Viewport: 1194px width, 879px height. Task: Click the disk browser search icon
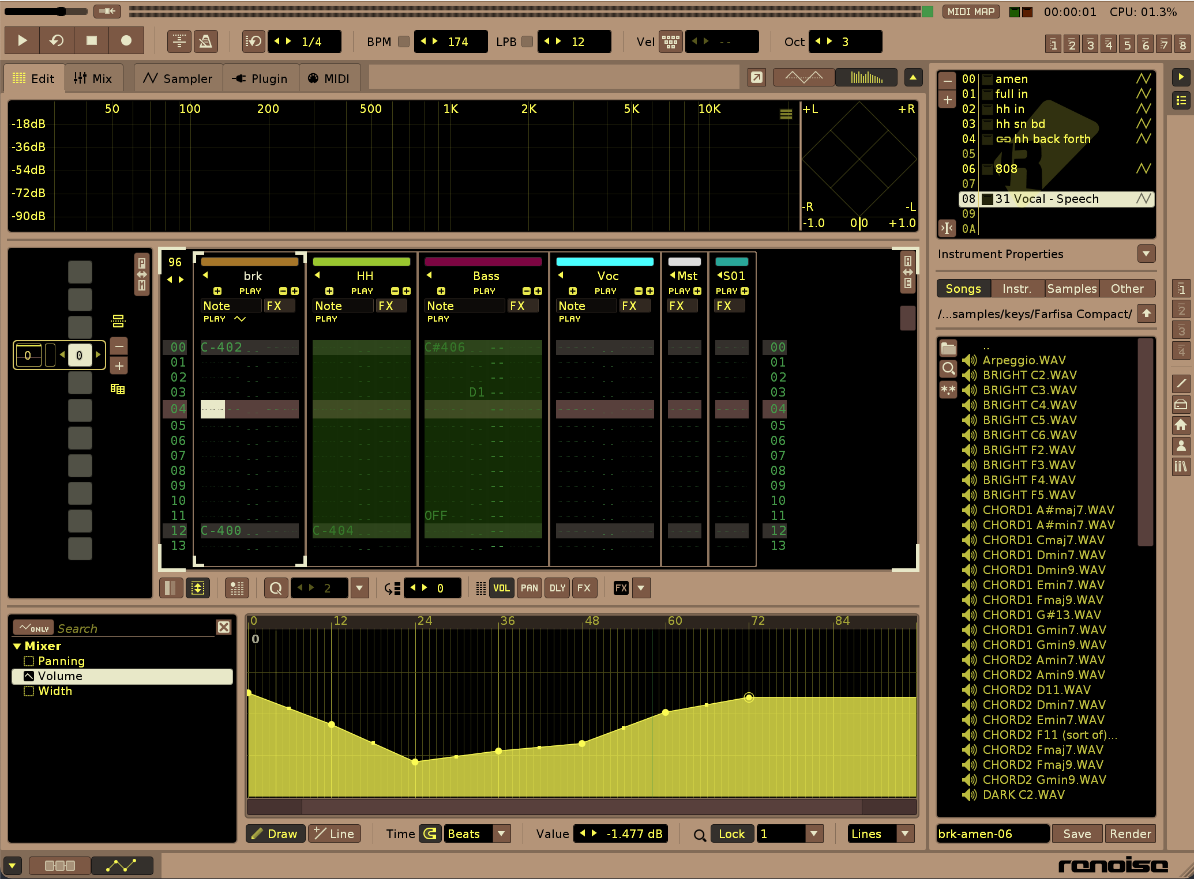948,368
